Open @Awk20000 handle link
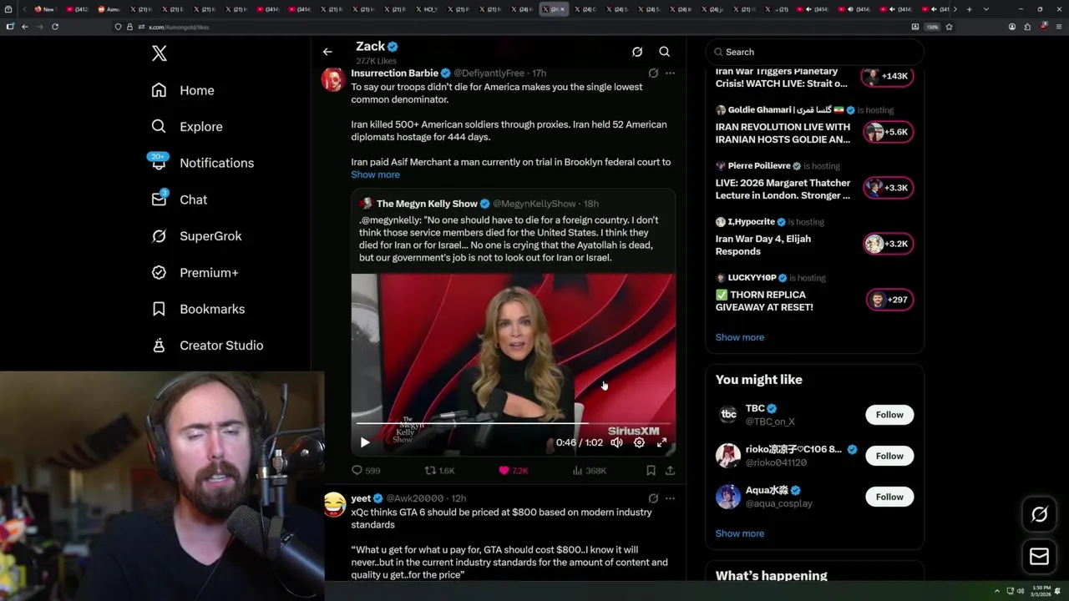This screenshot has height=601, width=1069. pyautogui.click(x=415, y=498)
